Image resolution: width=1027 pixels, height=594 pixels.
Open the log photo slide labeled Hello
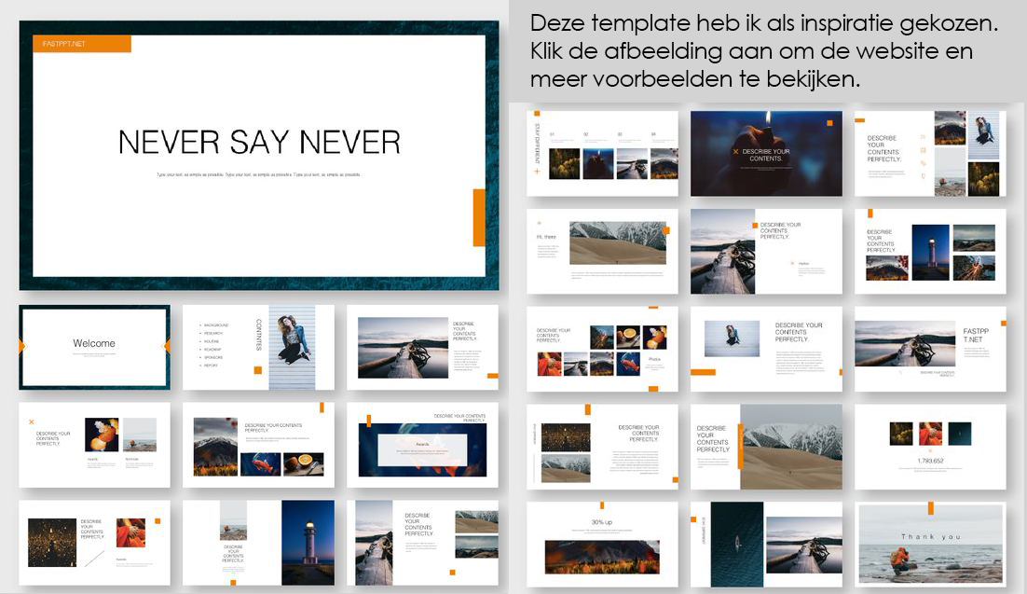[x=766, y=252]
